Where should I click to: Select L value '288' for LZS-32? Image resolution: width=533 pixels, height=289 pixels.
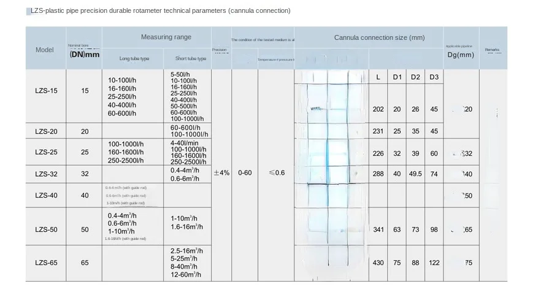(378, 174)
